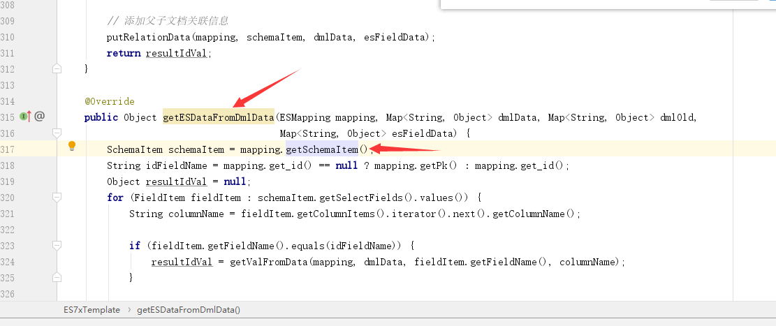Screen dimensions: 776x326
Task: Click the columnName variable declaration on line 321
Action: 200,214
